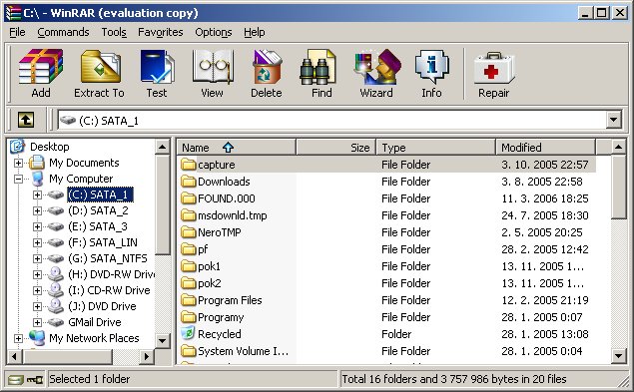This screenshot has width=634, height=392.
Task: Select (J:) DVD Drive in tree
Action: point(102,306)
